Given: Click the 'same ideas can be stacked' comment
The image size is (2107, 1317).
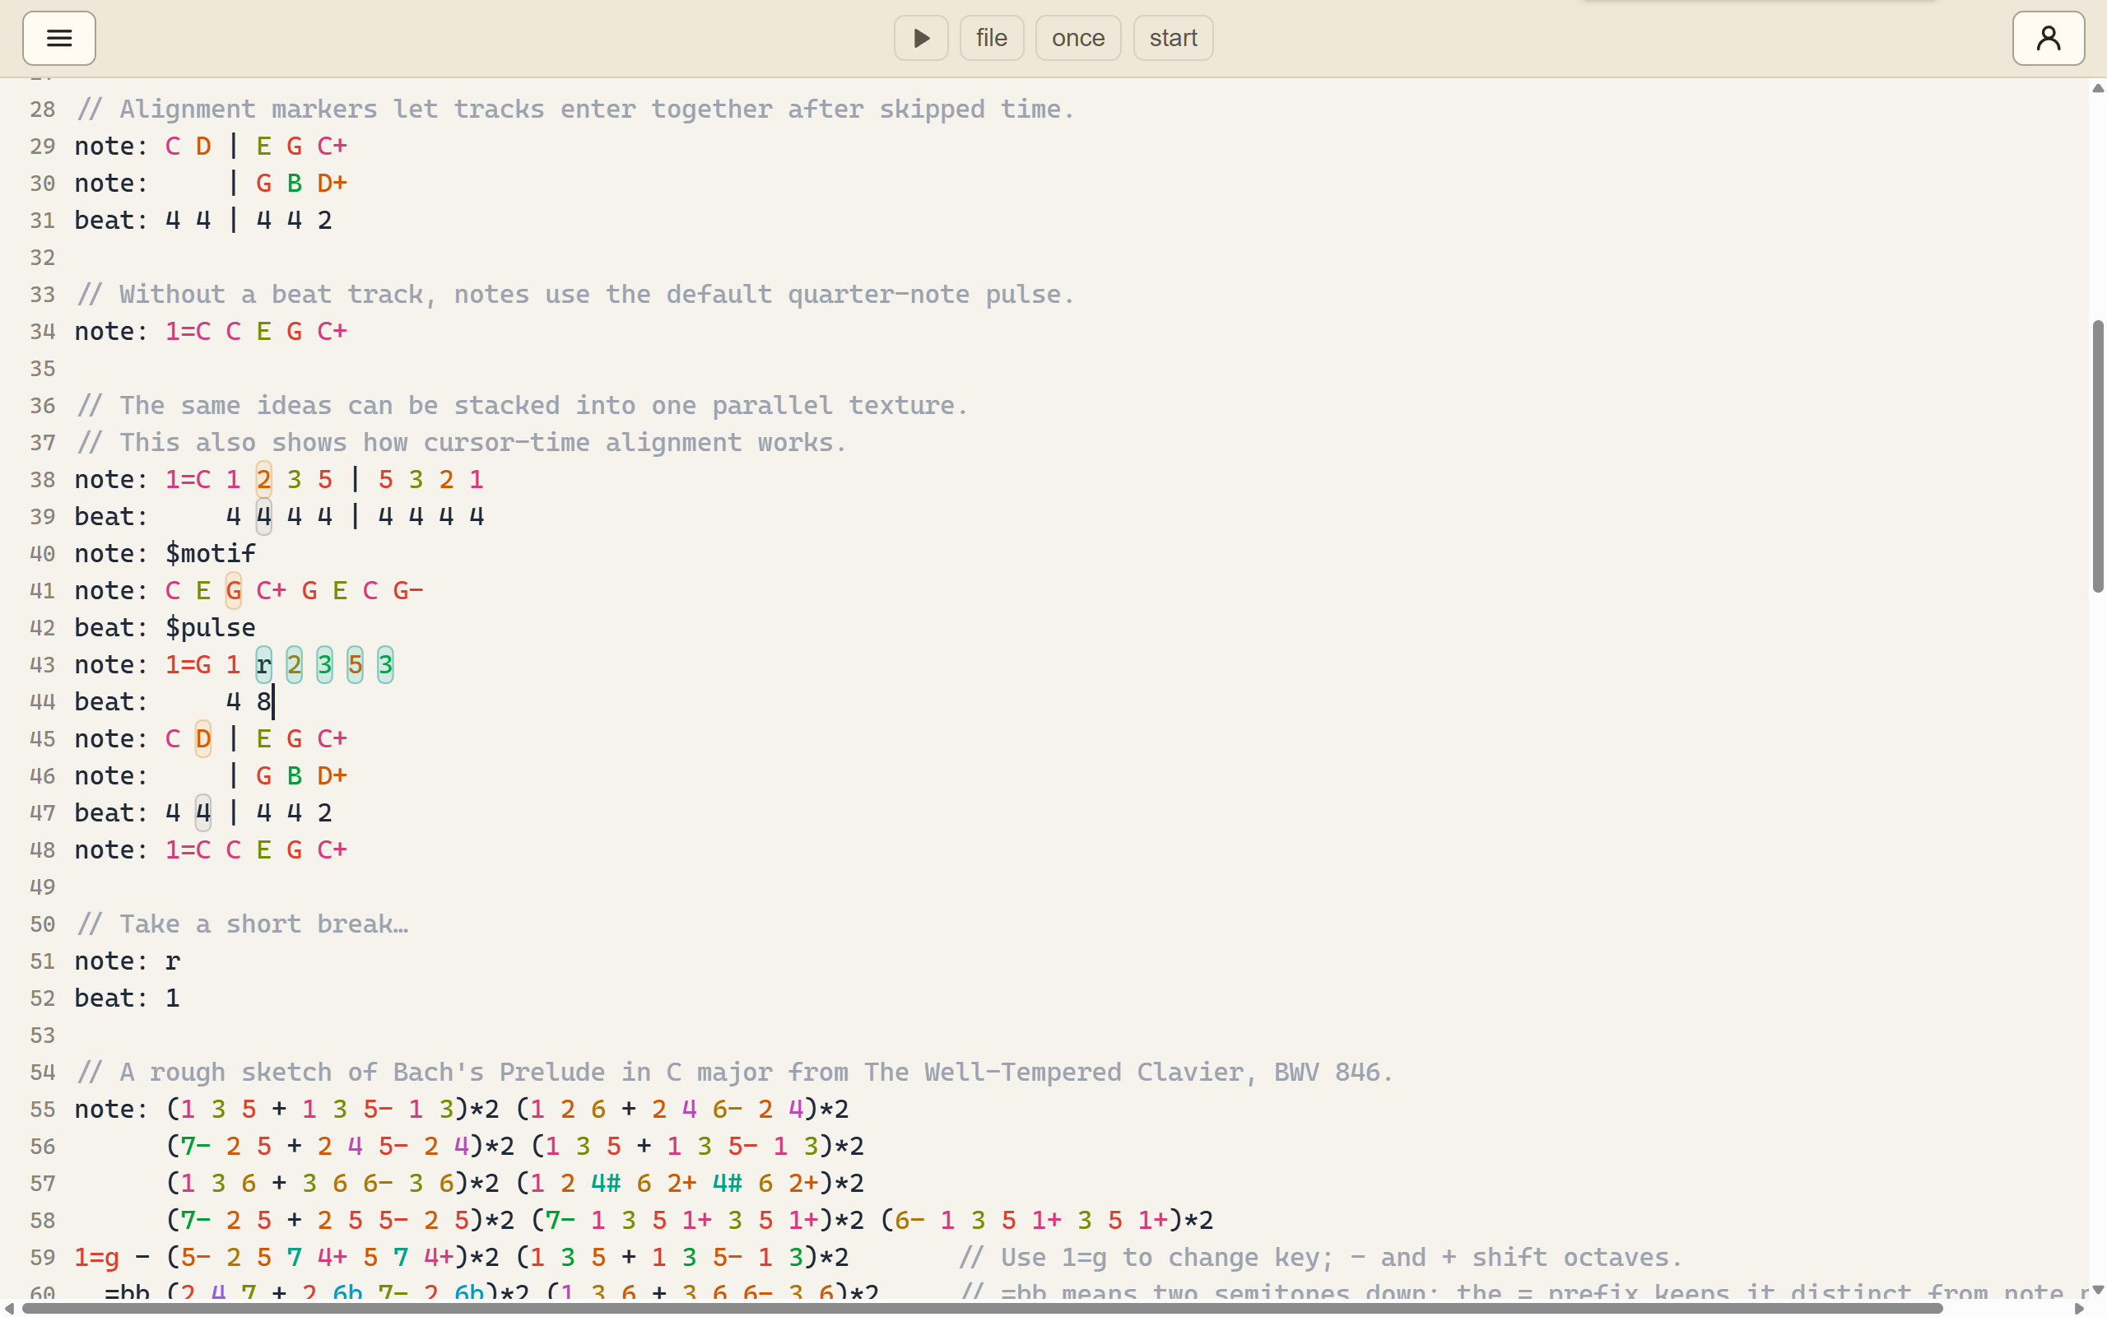Looking at the screenshot, I should point(523,406).
